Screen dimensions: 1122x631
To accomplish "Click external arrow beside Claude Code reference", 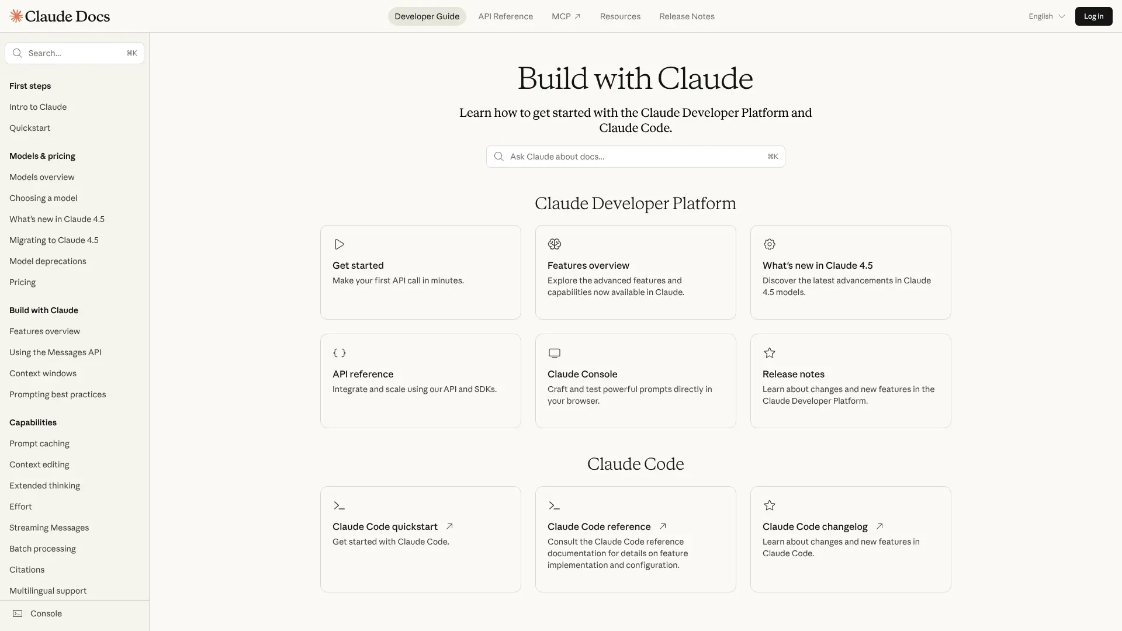I will [663, 526].
